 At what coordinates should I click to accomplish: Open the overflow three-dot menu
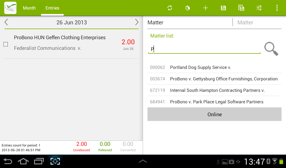277,8
